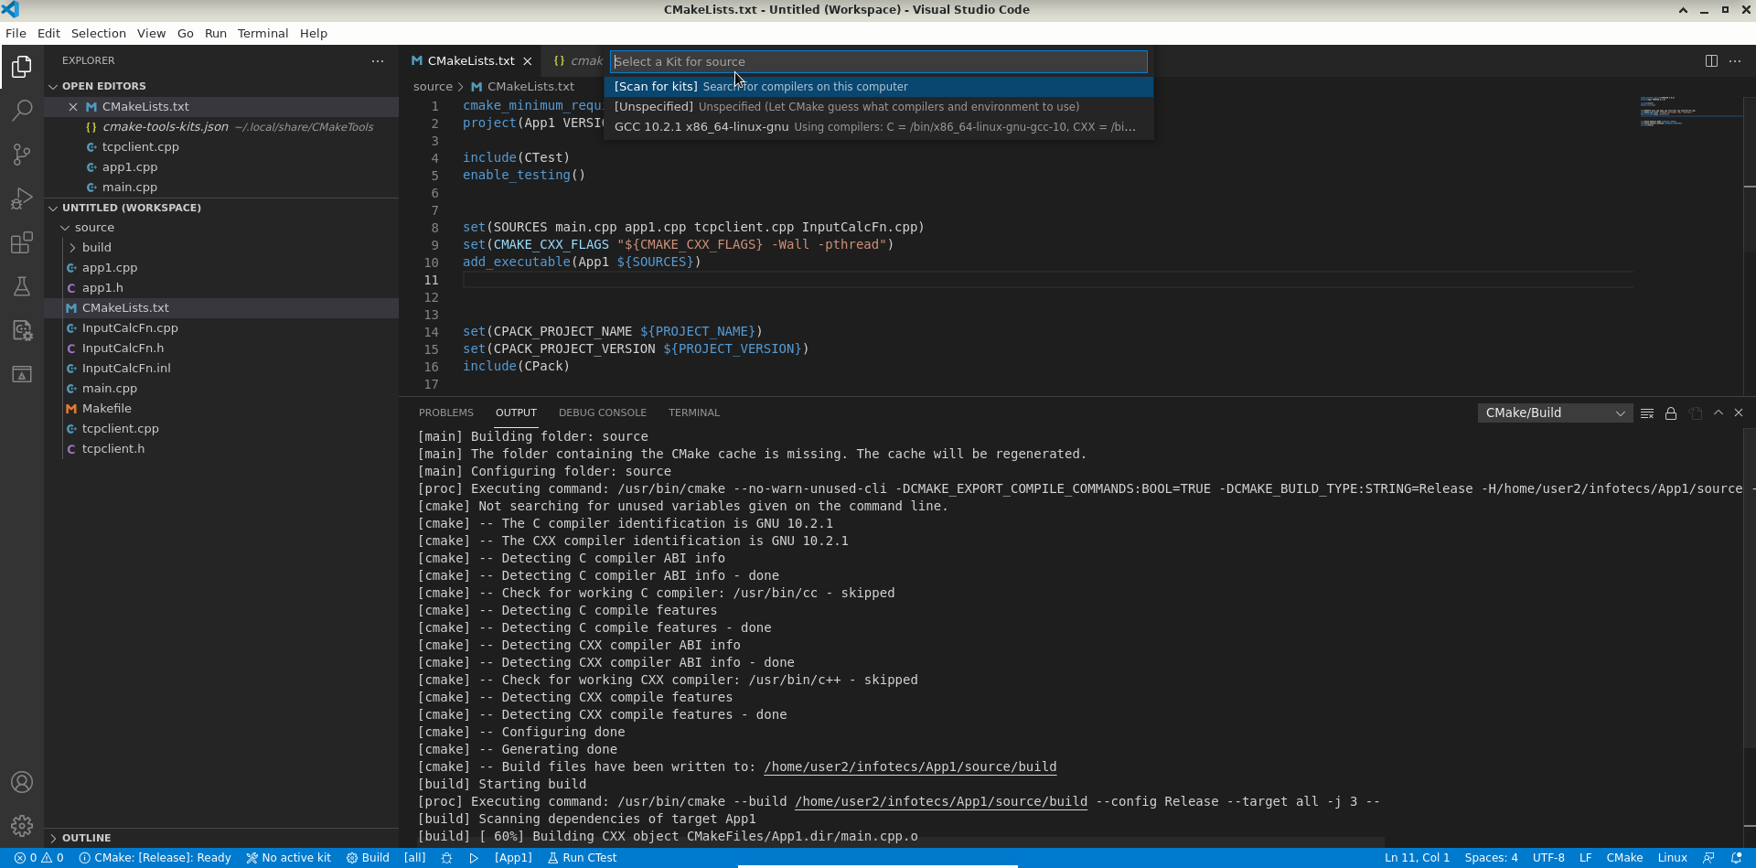Open the Terminal menu
This screenshot has height=868, width=1756.
(x=262, y=33)
